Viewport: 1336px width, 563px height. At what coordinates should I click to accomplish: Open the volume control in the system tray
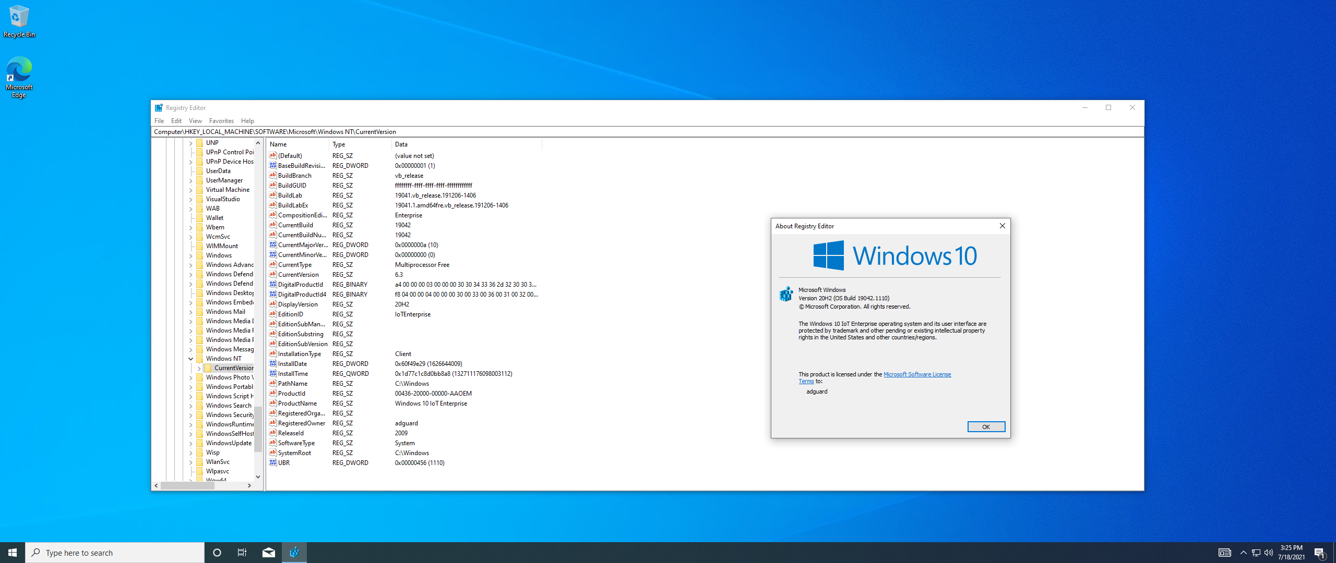(x=1269, y=553)
